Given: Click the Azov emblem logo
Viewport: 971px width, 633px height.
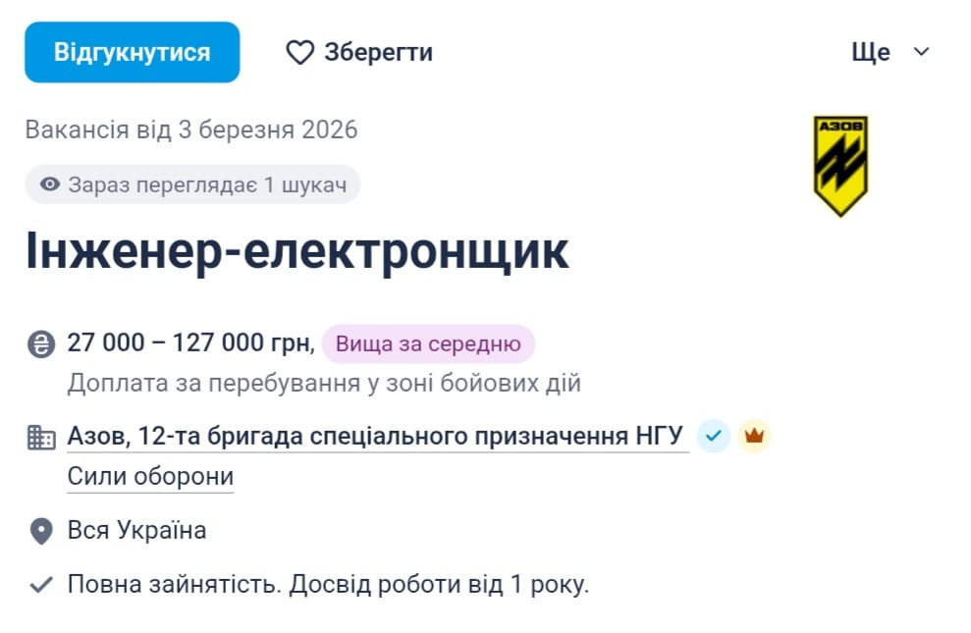Looking at the screenshot, I should pos(842,162).
